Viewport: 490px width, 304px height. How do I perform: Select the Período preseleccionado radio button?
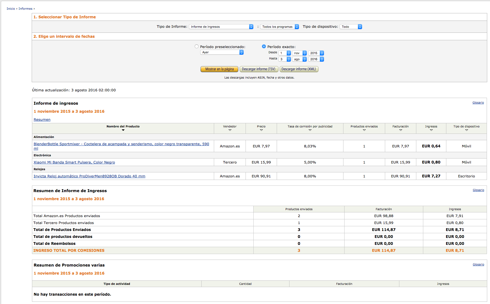197,47
